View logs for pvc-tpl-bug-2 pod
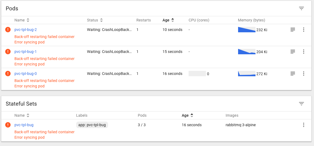Screen dimensions: 314x146 pos(293,30)
